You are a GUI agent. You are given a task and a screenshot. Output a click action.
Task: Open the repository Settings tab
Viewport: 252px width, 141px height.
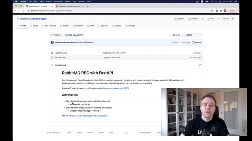pyautogui.click(x=130, y=26)
